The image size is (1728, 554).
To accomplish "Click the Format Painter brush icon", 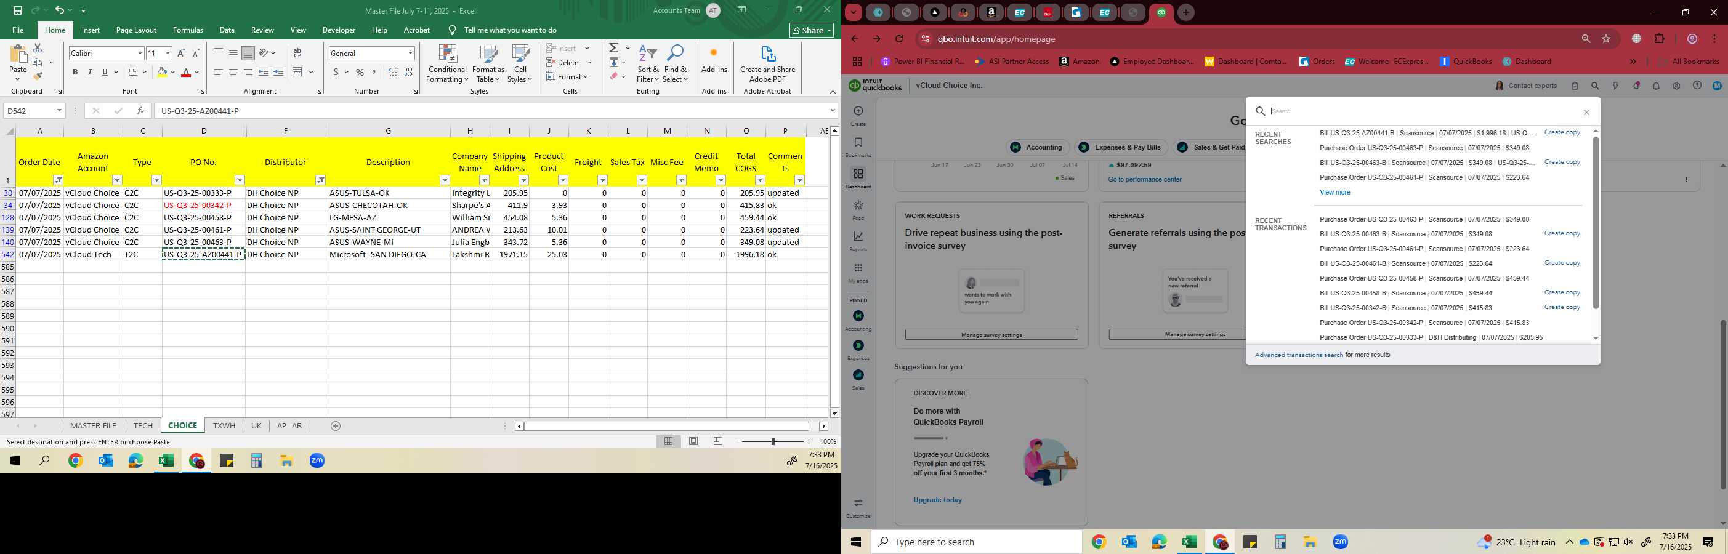I will coord(38,76).
